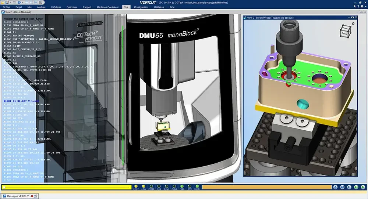Click the blue info circle icon

pos(19,2)
